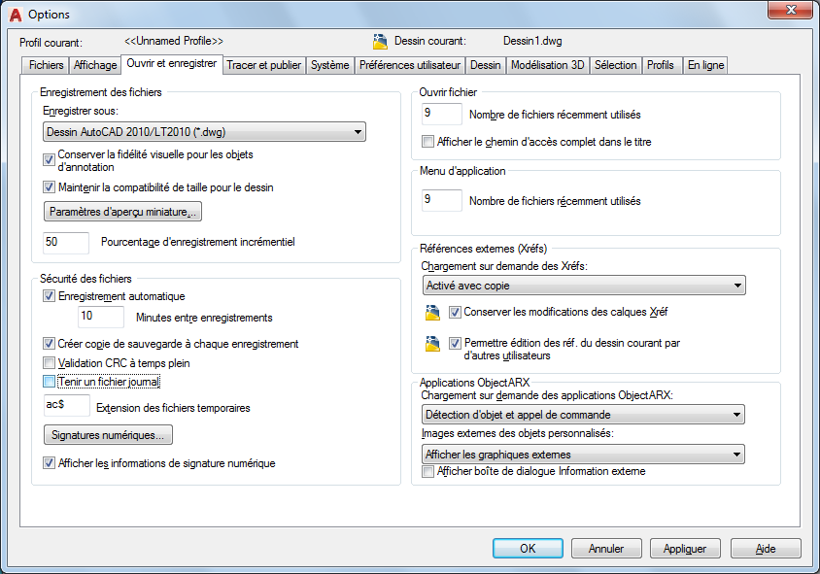Enable Afficher le chemin d'accès complet

pyautogui.click(x=427, y=142)
